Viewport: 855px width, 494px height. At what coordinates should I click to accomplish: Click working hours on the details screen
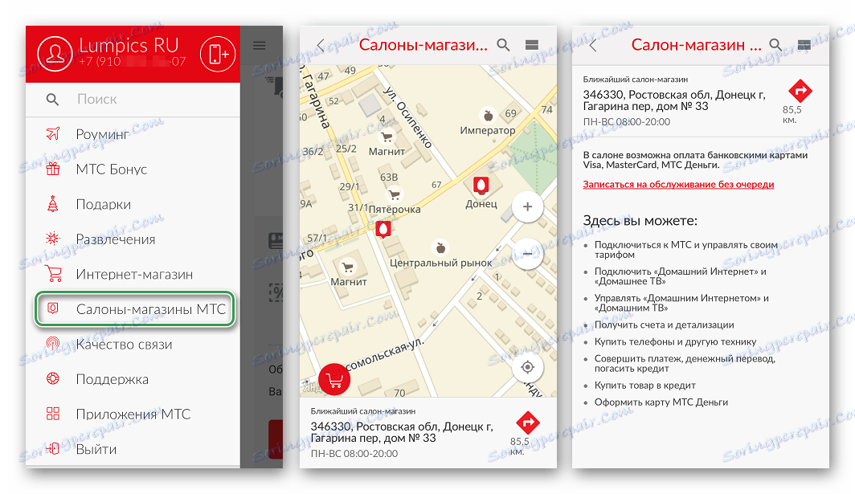click(627, 121)
